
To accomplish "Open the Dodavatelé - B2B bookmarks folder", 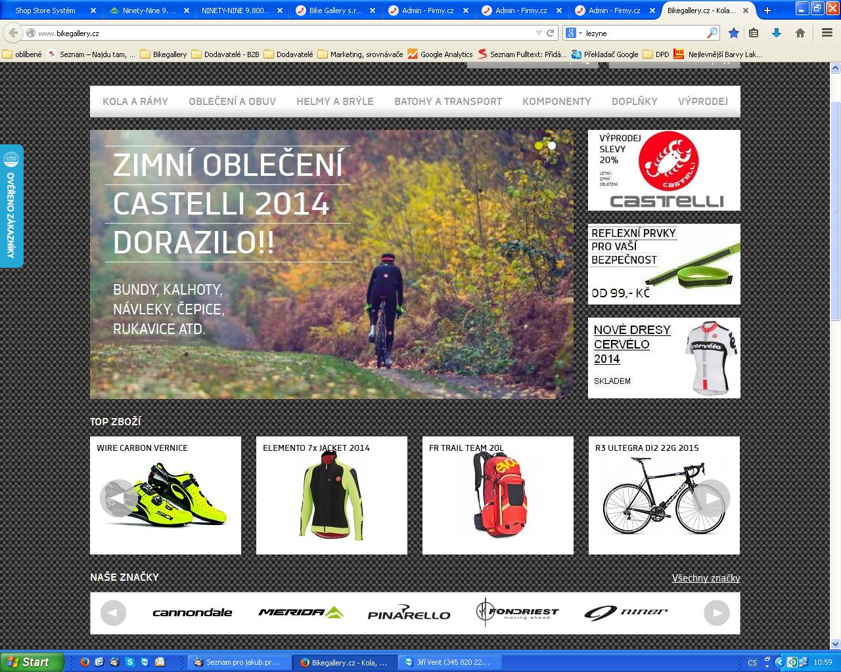I will pos(225,54).
